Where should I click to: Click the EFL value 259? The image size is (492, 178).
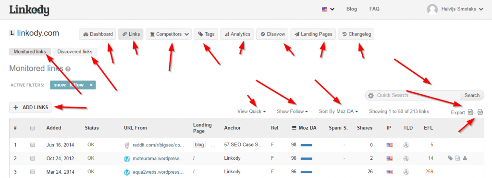coord(429,172)
